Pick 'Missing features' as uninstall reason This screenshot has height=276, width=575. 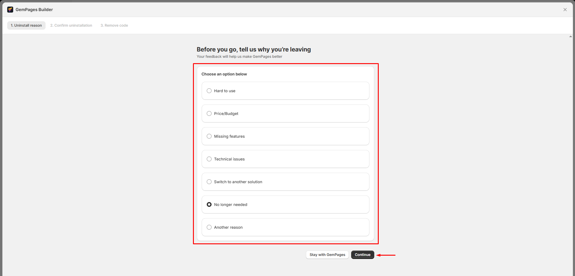click(x=209, y=136)
